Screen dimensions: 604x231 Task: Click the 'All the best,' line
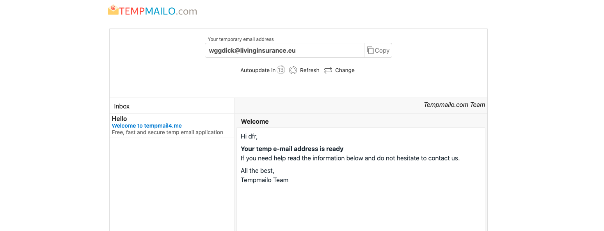click(x=258, y=171)
